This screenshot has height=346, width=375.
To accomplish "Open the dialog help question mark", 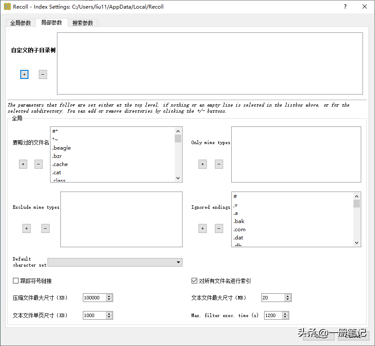I will (345, 7).
